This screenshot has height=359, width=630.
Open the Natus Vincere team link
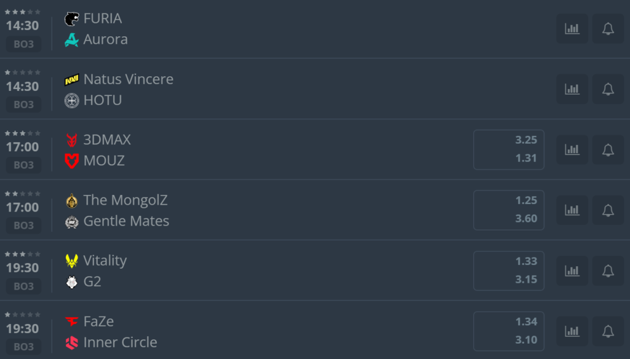click(x=128, y=79)
